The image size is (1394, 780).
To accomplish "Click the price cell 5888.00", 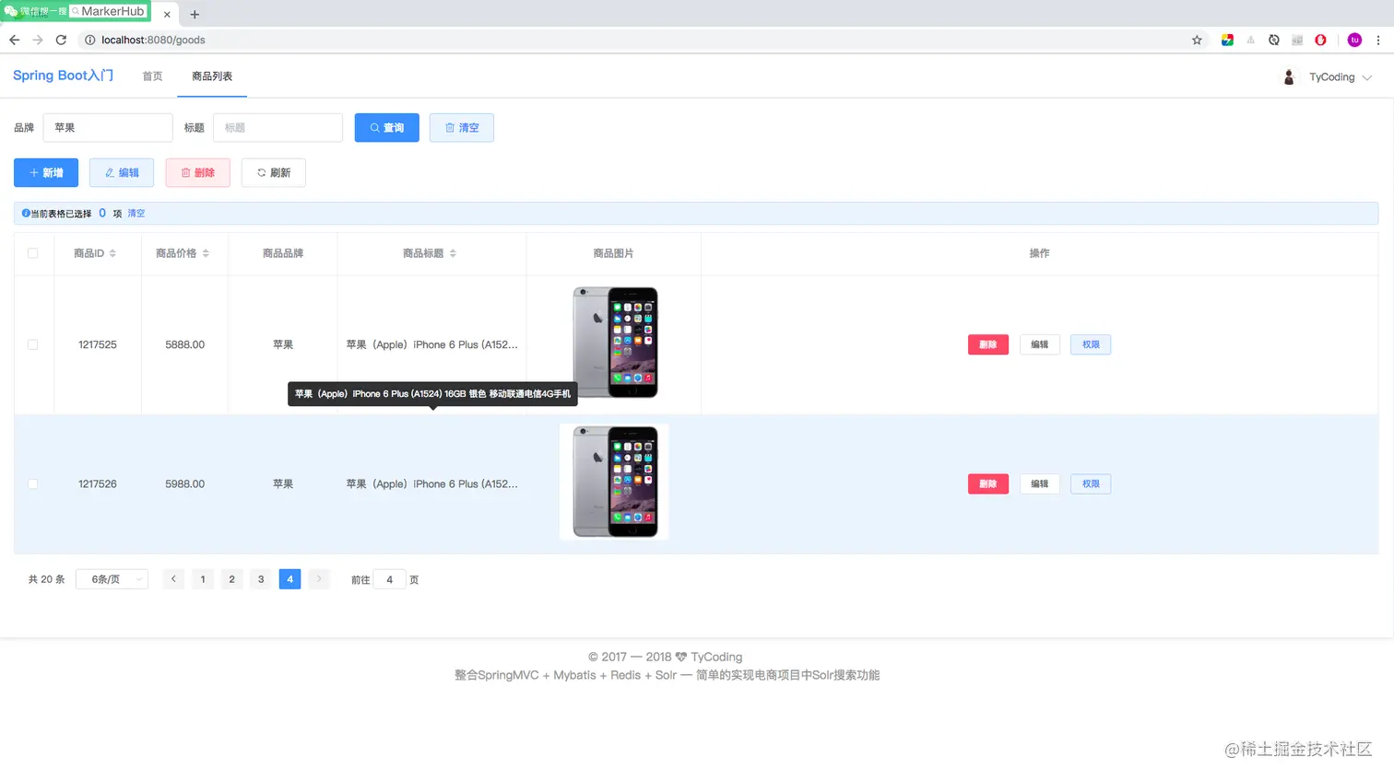I will [185, 344].
